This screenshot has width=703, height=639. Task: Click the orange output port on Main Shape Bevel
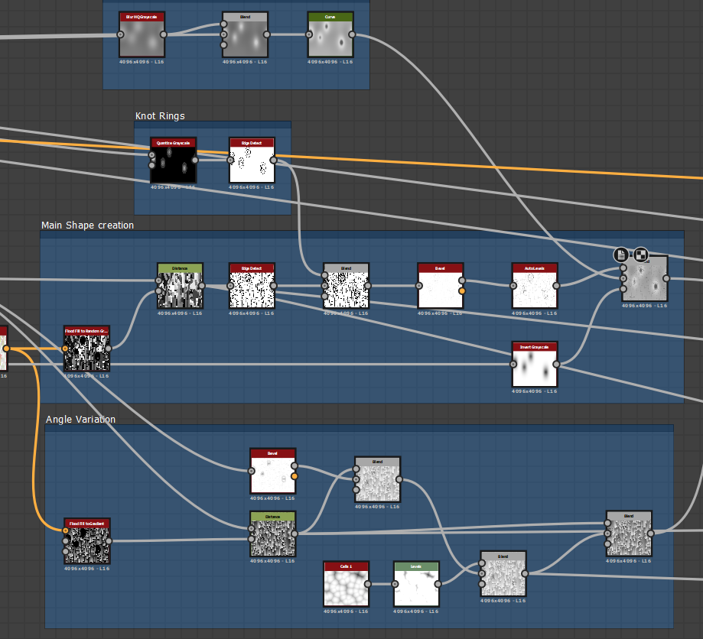462,290
